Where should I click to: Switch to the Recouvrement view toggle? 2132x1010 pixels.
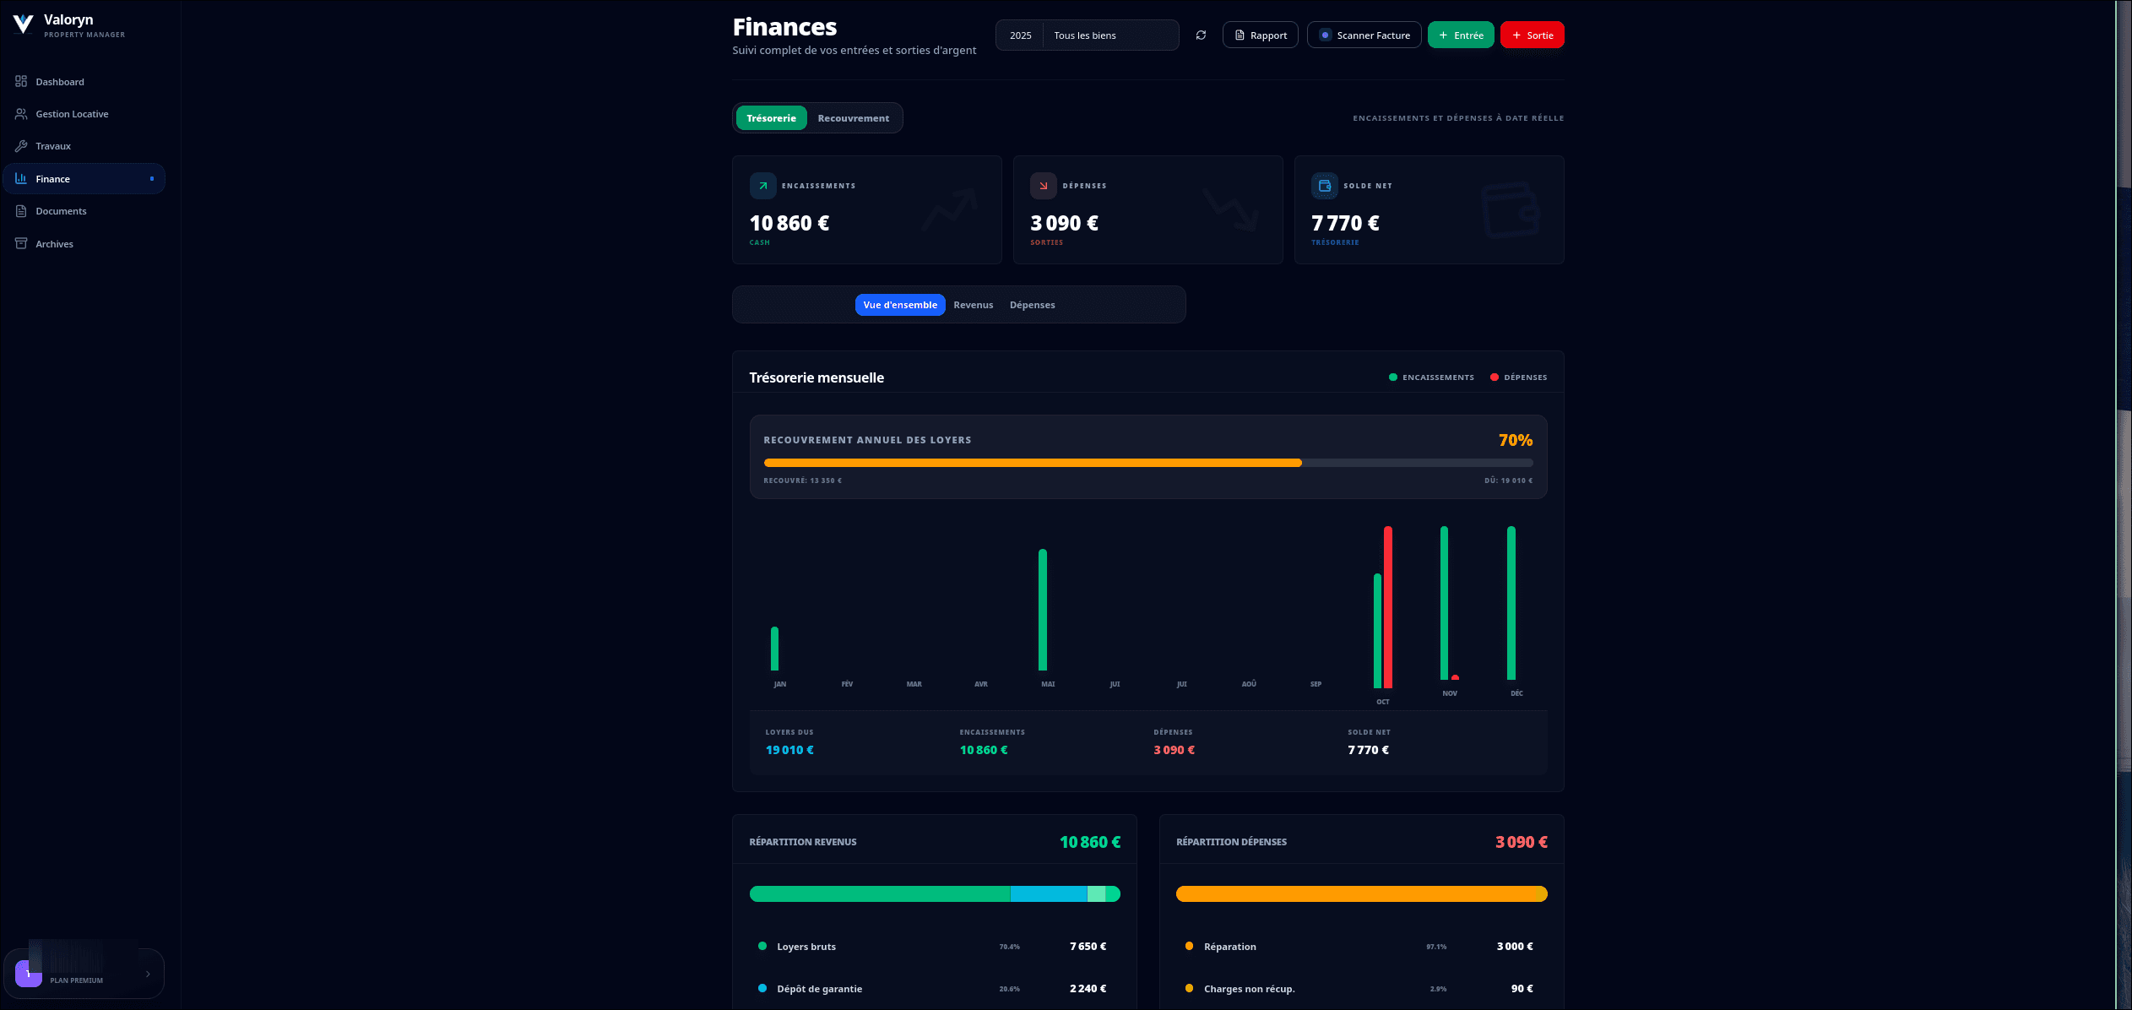pyautogui.click(x=853, y=118)
